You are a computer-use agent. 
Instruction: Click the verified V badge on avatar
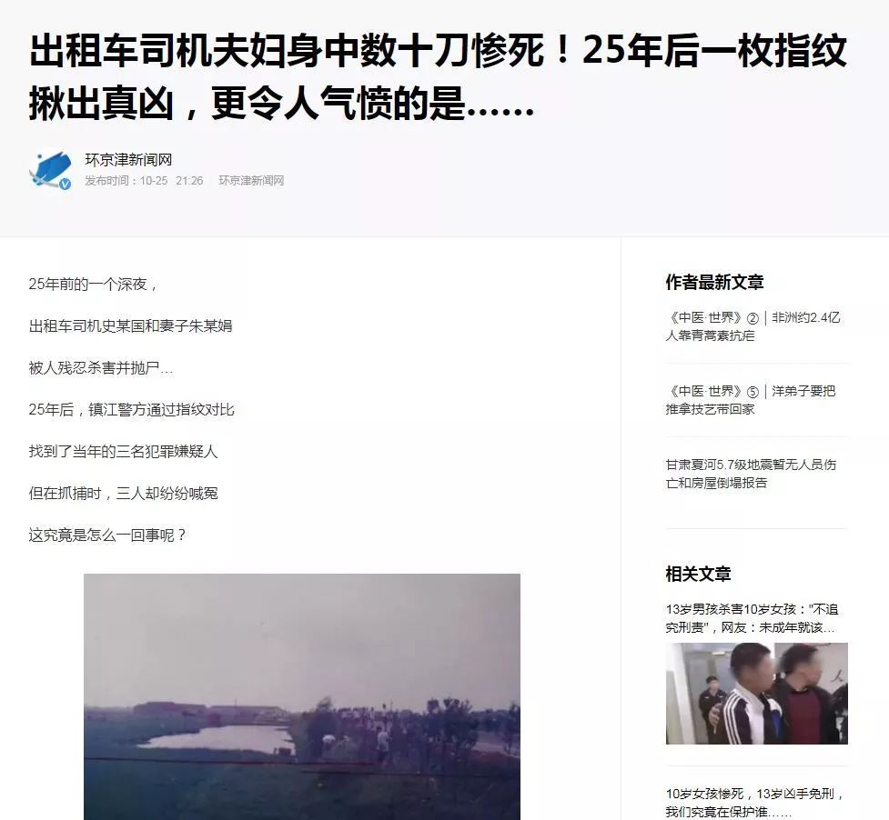(66, 184)
